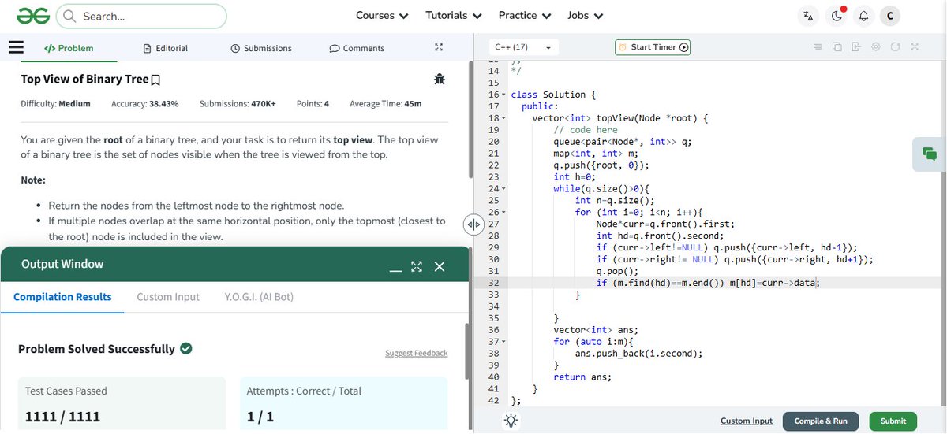Collapse the code fold arrow at line 16

coord(503,95)
